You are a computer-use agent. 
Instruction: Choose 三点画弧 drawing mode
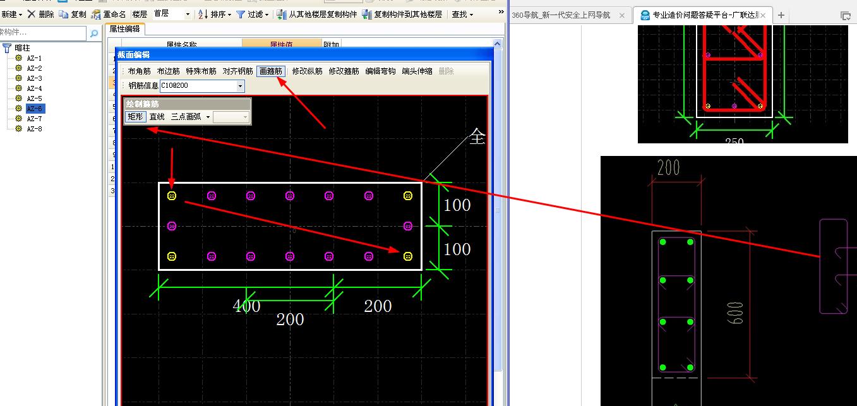186,117
